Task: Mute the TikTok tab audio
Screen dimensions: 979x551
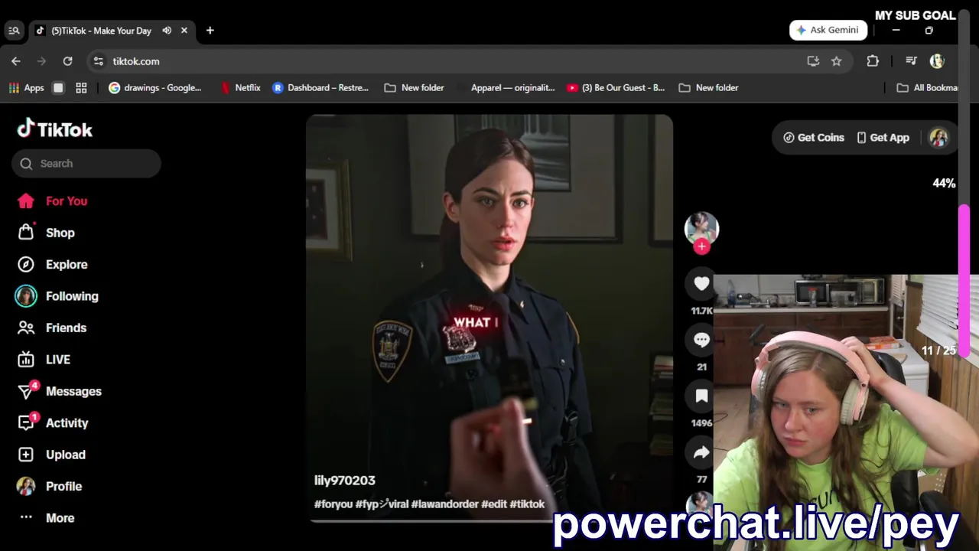Action: tap(167, 31)
